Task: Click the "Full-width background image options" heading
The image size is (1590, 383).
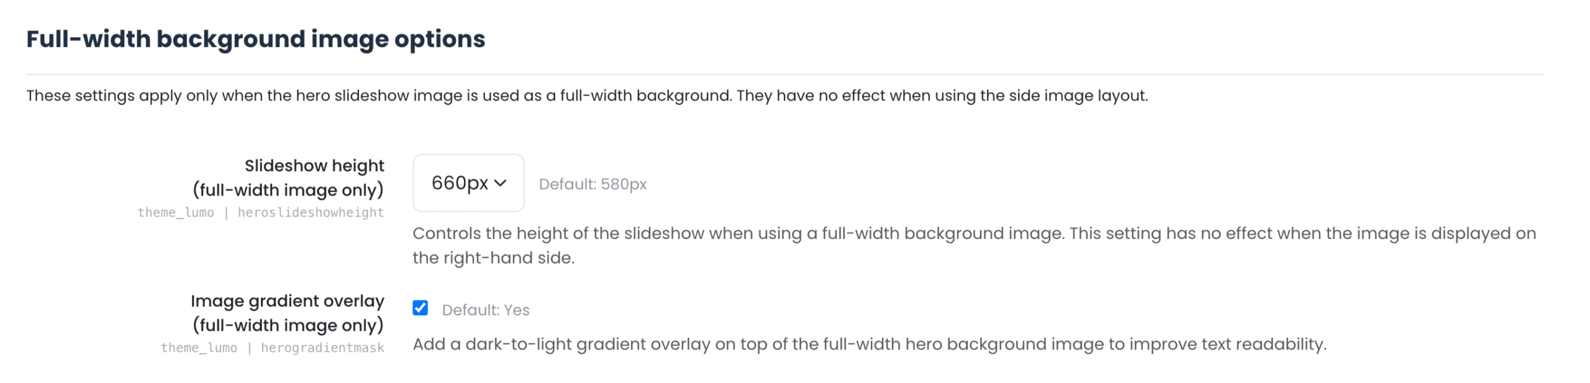Action: click(x=255, y=39)
